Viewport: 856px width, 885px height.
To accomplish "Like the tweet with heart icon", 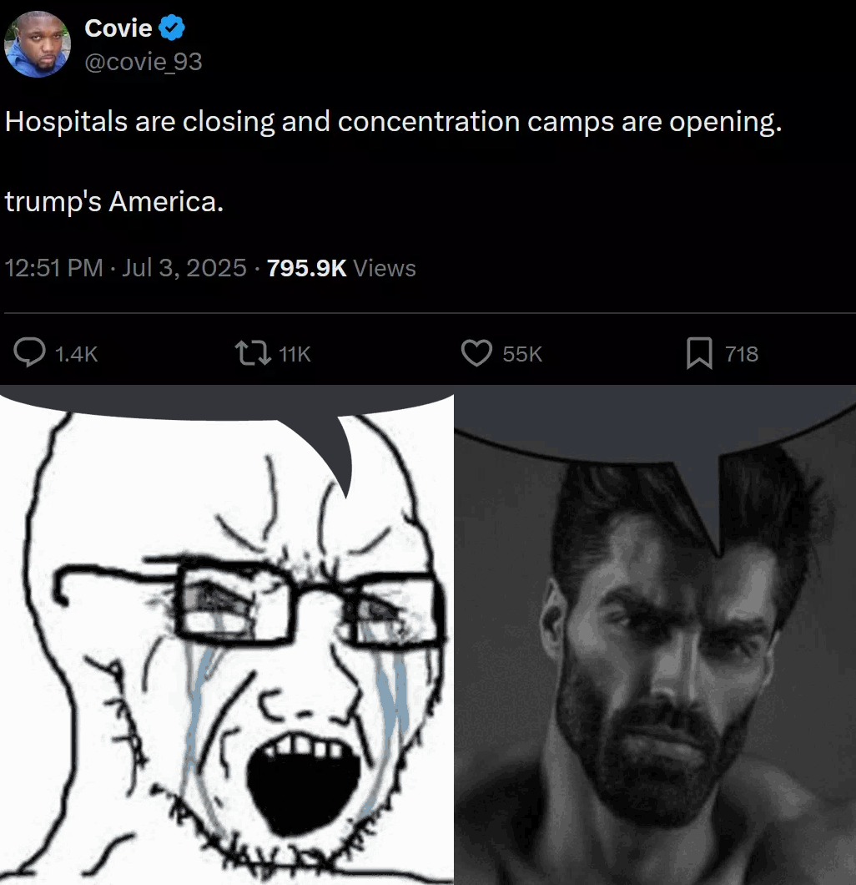I will (477, 353).
